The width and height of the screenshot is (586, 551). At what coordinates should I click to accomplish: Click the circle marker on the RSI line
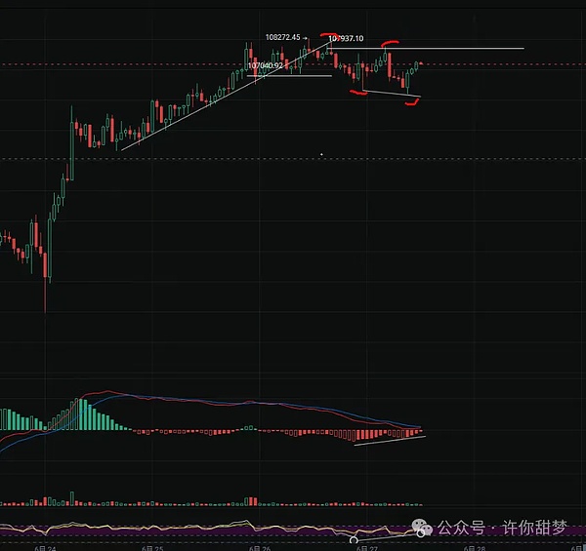click(354, 538)
